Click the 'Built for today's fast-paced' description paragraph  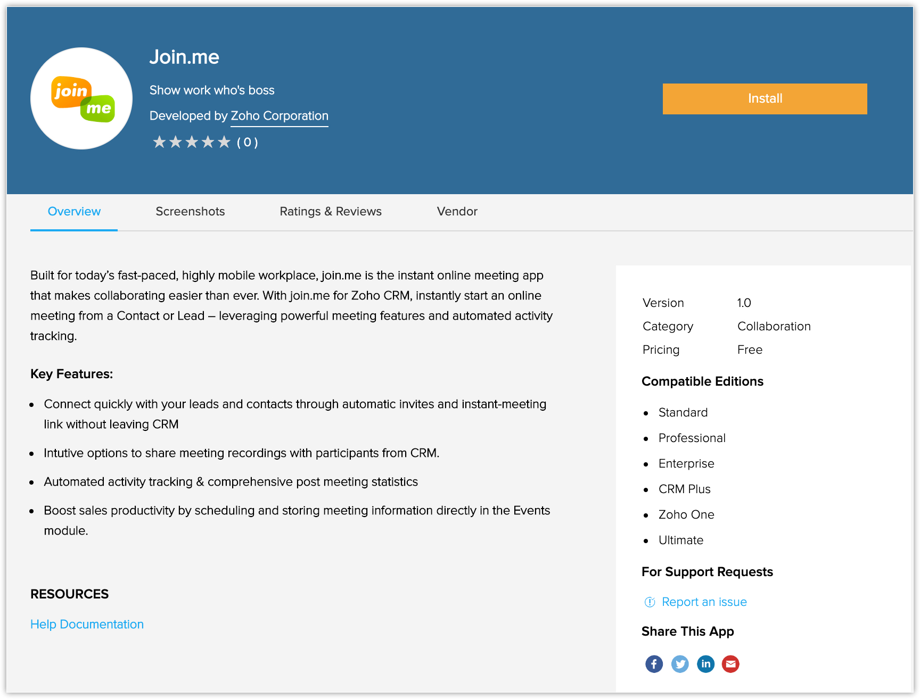tap(292, 306)
